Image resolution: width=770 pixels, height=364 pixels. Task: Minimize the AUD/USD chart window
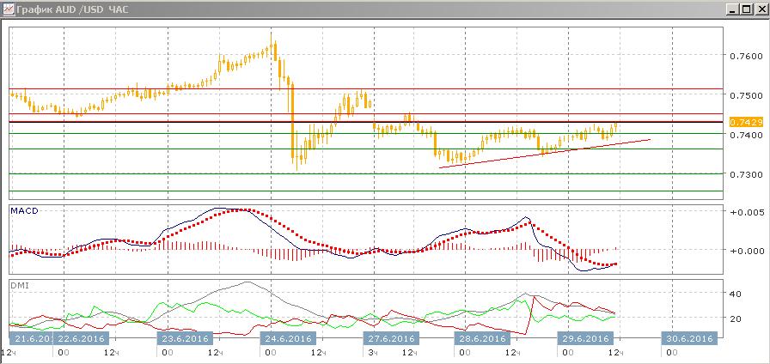(733, 9)
